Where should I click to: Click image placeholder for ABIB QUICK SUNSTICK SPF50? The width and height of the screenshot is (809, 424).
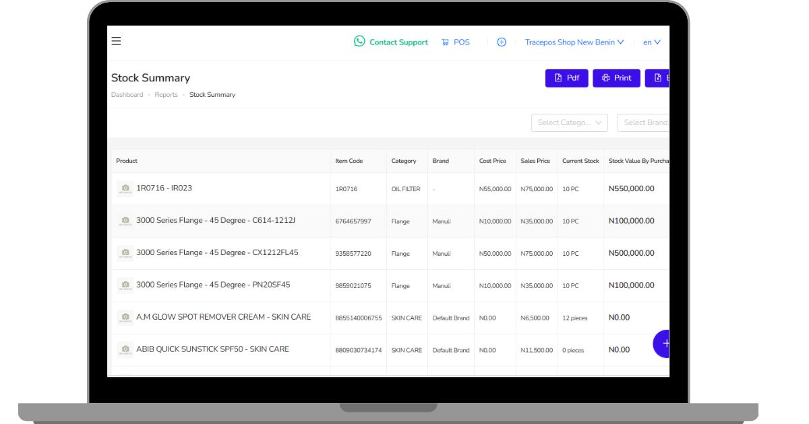pos(125,349)
